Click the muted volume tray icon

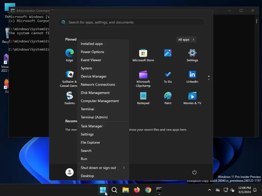pyautogui.click(x=232, y=190)
